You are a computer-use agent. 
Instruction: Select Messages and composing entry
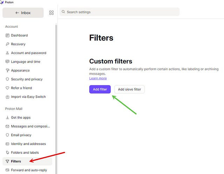click(27, 126)
